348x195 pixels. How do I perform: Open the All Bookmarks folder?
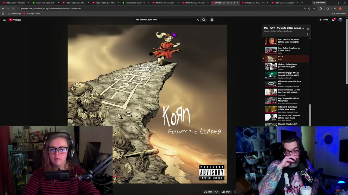click(339, 14)
